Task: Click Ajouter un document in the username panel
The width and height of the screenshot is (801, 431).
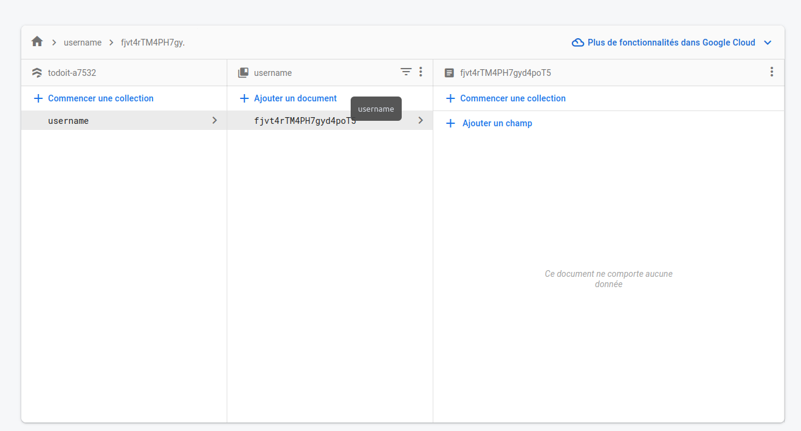Action: tap(295, 98)
